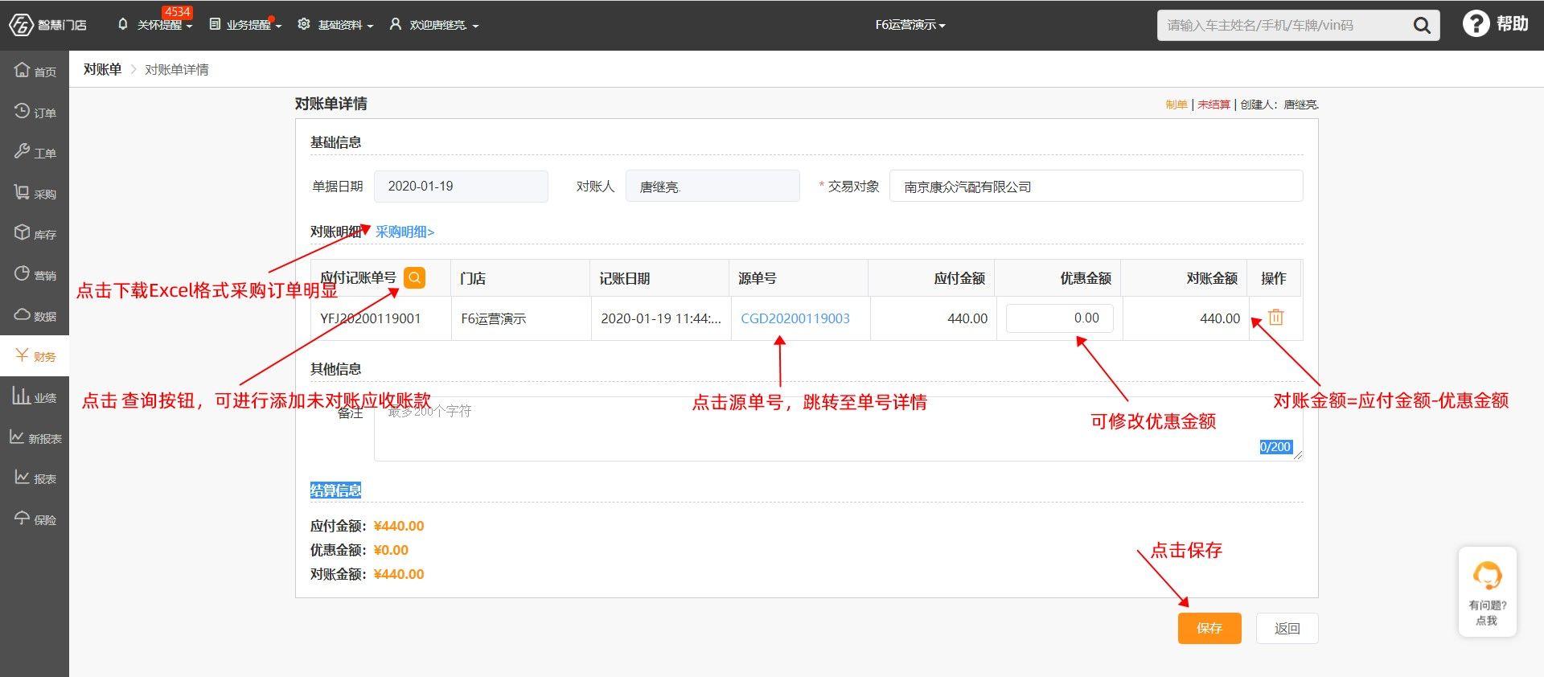Image resolution: width=1544 pixels, height=677 pixels.
Task: Click the 备注 remarks textarea
Action: tap(838, 429)
